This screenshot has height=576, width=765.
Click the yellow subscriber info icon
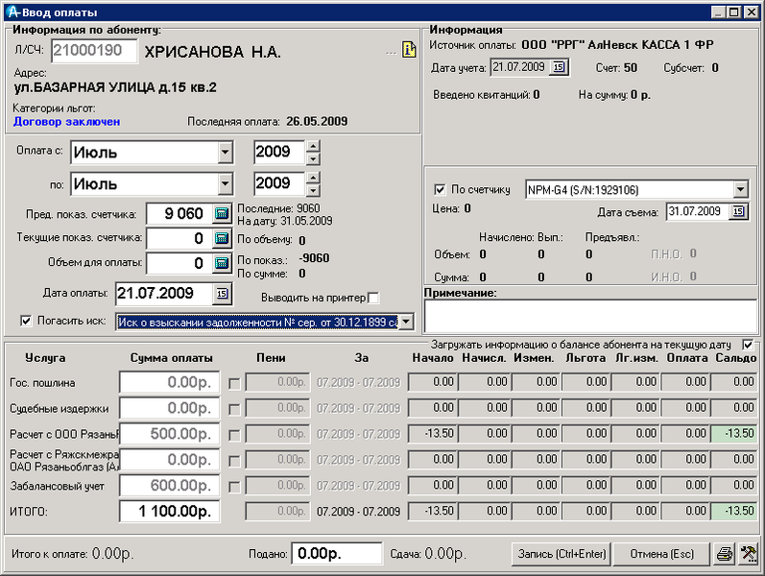(x=409, y=50)
